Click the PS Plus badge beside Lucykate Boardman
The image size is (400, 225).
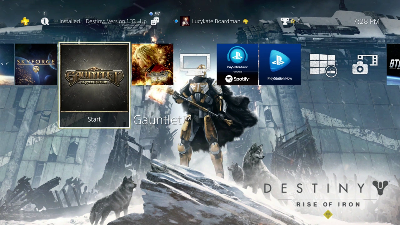coord(246,21)
